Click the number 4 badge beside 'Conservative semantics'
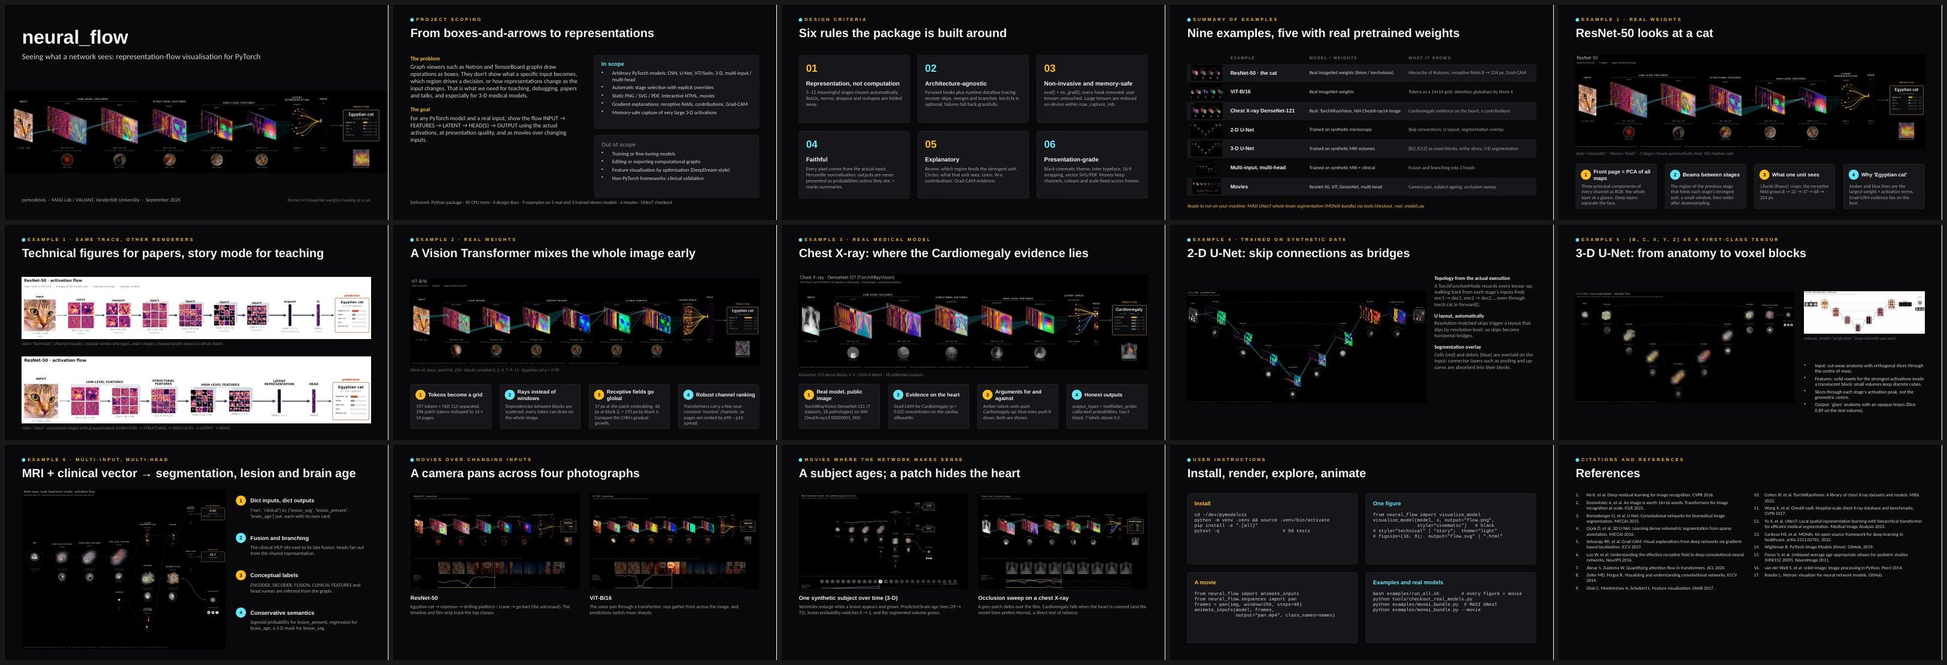Viewport: 1947px width, 665px height. (241, 613)
